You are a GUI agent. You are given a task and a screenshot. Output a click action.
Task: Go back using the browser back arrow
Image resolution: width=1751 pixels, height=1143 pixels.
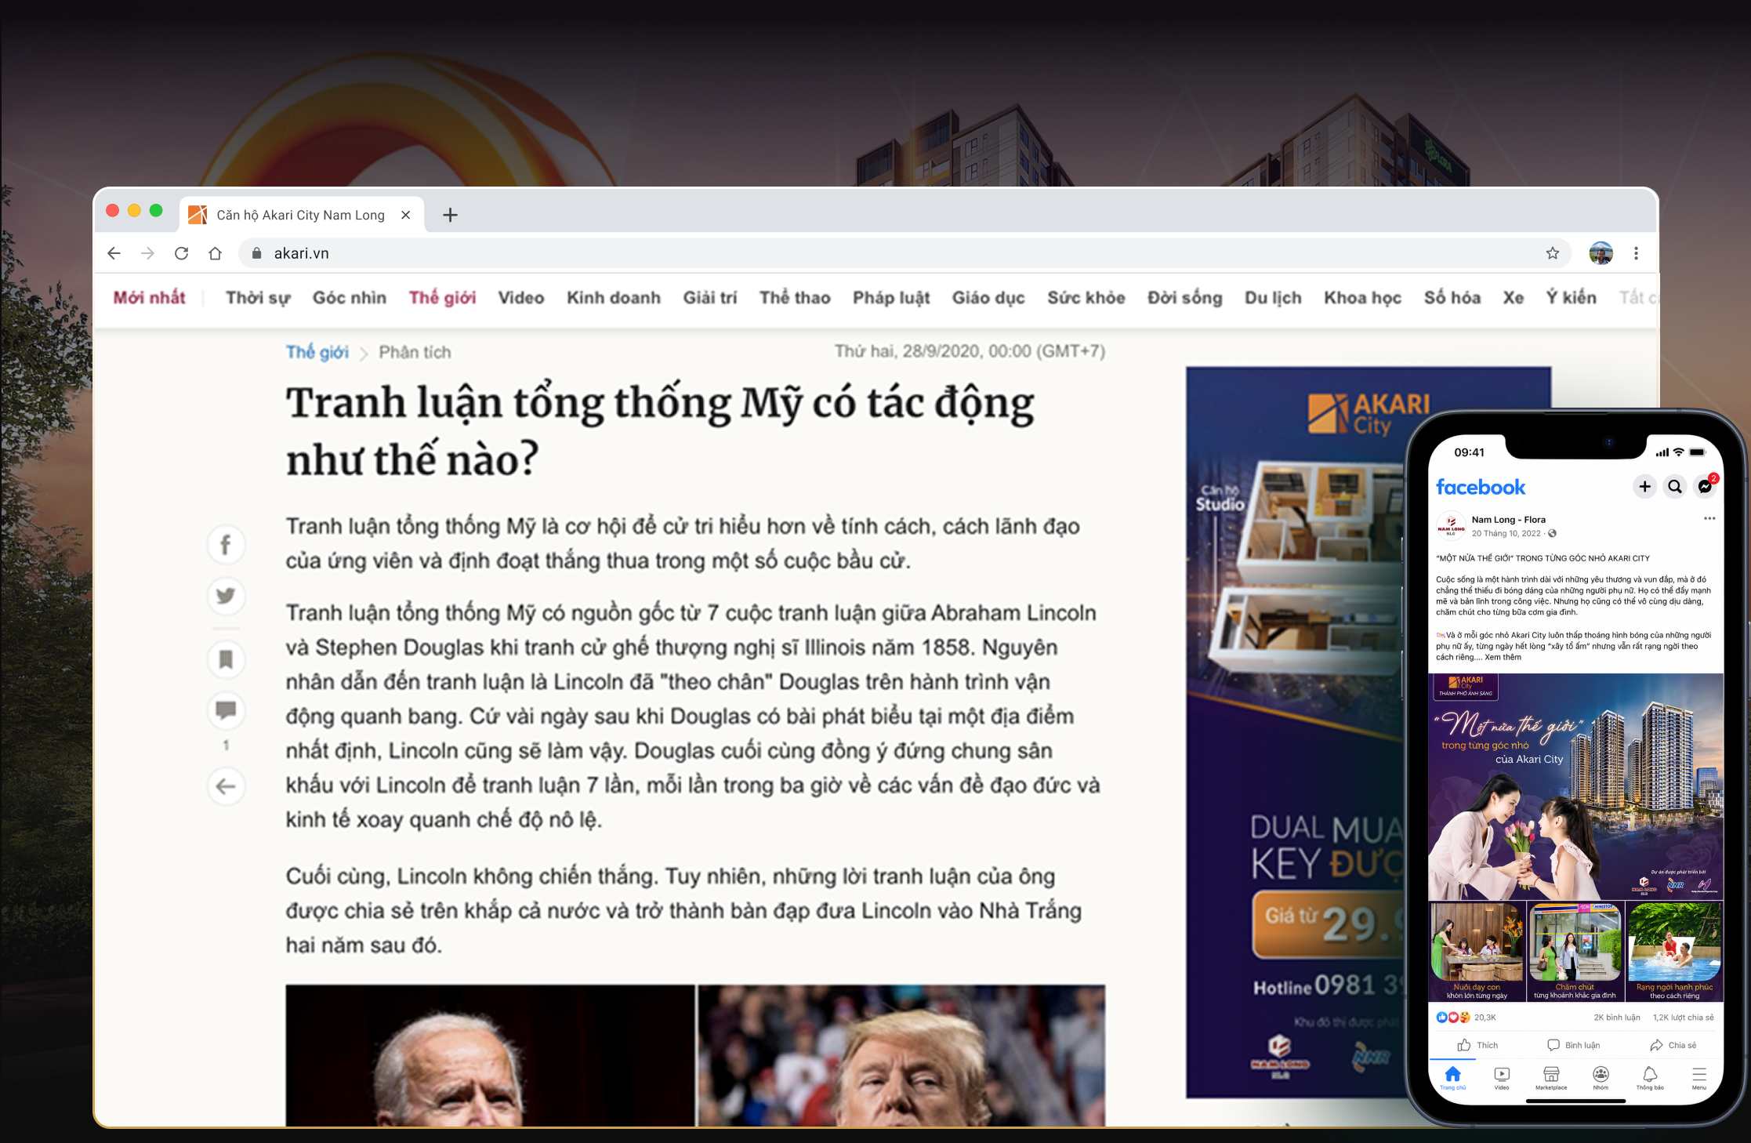point(114,253)
